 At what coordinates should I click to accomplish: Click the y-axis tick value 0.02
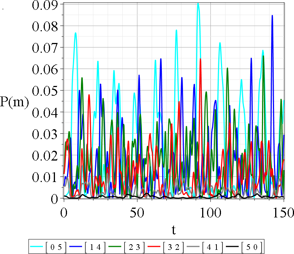point(45,156)
